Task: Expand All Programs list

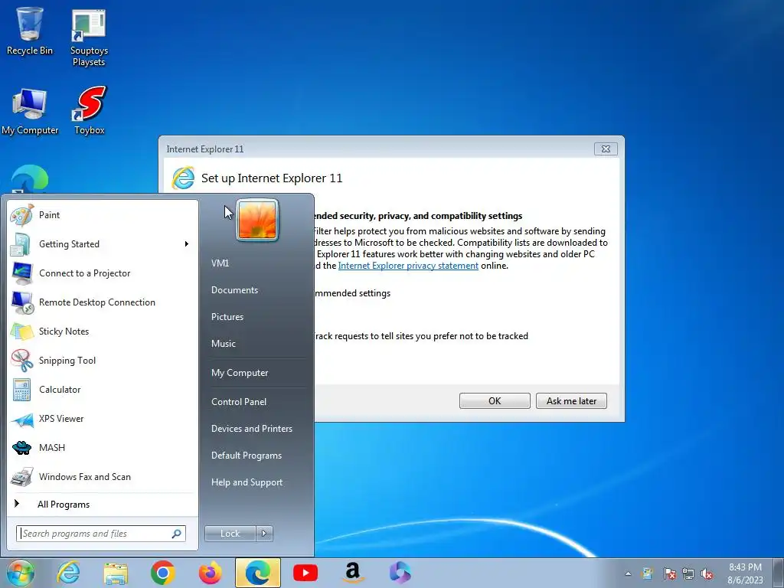Action: (x=103, y=504)
